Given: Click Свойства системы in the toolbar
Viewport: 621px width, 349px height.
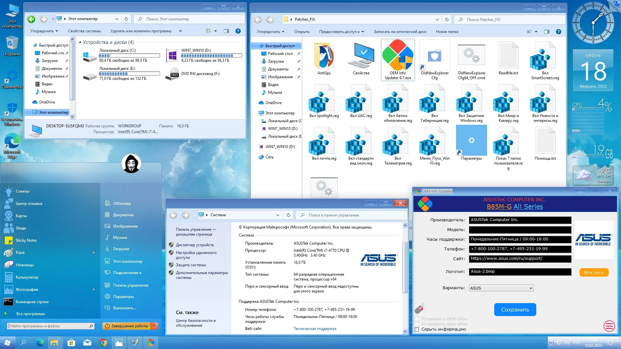Looking at the screenshot, I should (x=84, y=31).
